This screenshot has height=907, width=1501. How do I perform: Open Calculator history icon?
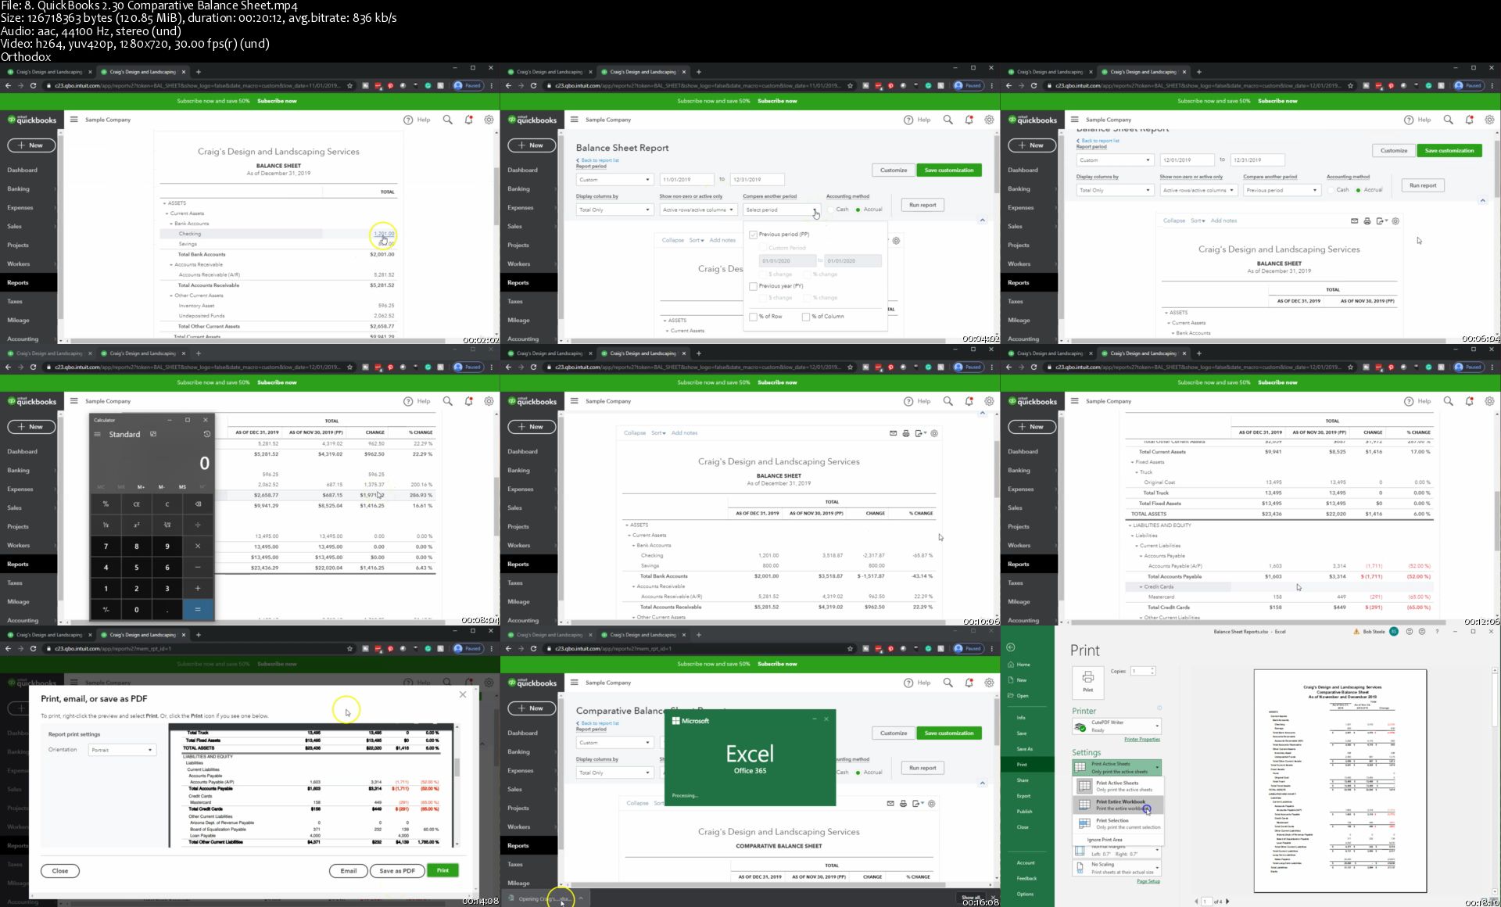(206, 434)
